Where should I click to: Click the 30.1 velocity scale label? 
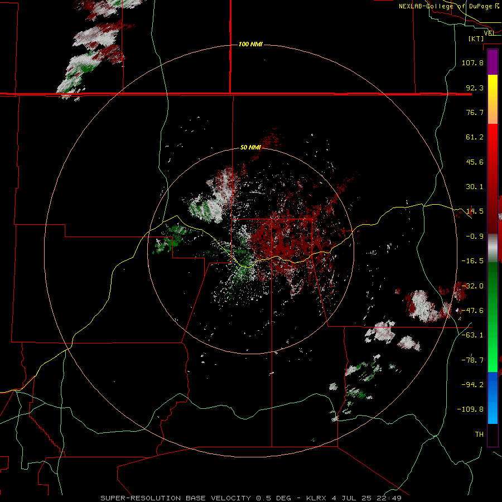click(x=475, y=187)
